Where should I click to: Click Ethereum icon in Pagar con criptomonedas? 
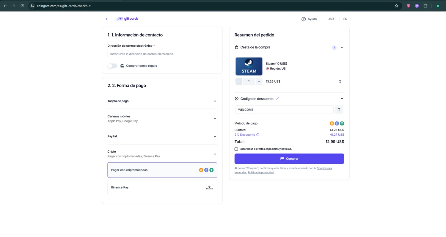(x=206, y=170)
